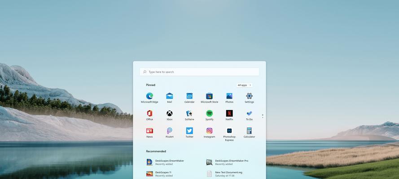Image resolution: width=399 pixels, height=179 pixels.
Task: Click the Type here to search field
Action: [199, 72]
